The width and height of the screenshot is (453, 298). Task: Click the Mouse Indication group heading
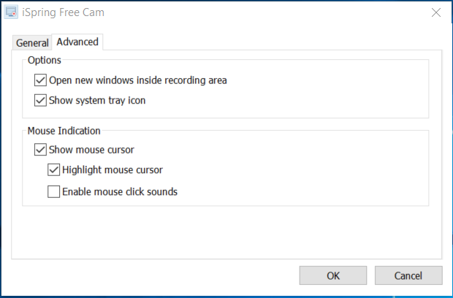coord(64,131)
